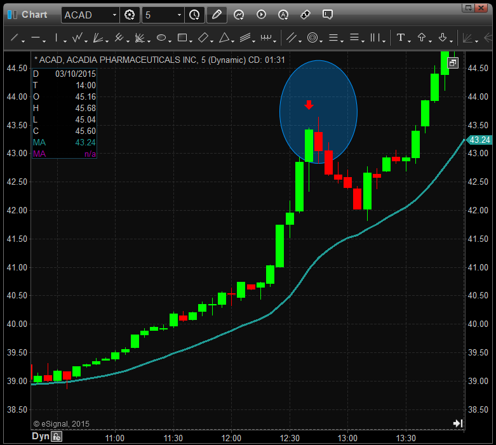Select the second horizontal lines extension tool
The height and width of the screenshot is (445, 496).
(x=354, y=37)
